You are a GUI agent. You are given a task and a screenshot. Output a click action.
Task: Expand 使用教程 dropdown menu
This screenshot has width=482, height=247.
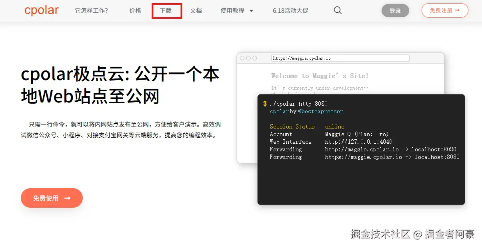pyautogui.click(x=237, y=11)
